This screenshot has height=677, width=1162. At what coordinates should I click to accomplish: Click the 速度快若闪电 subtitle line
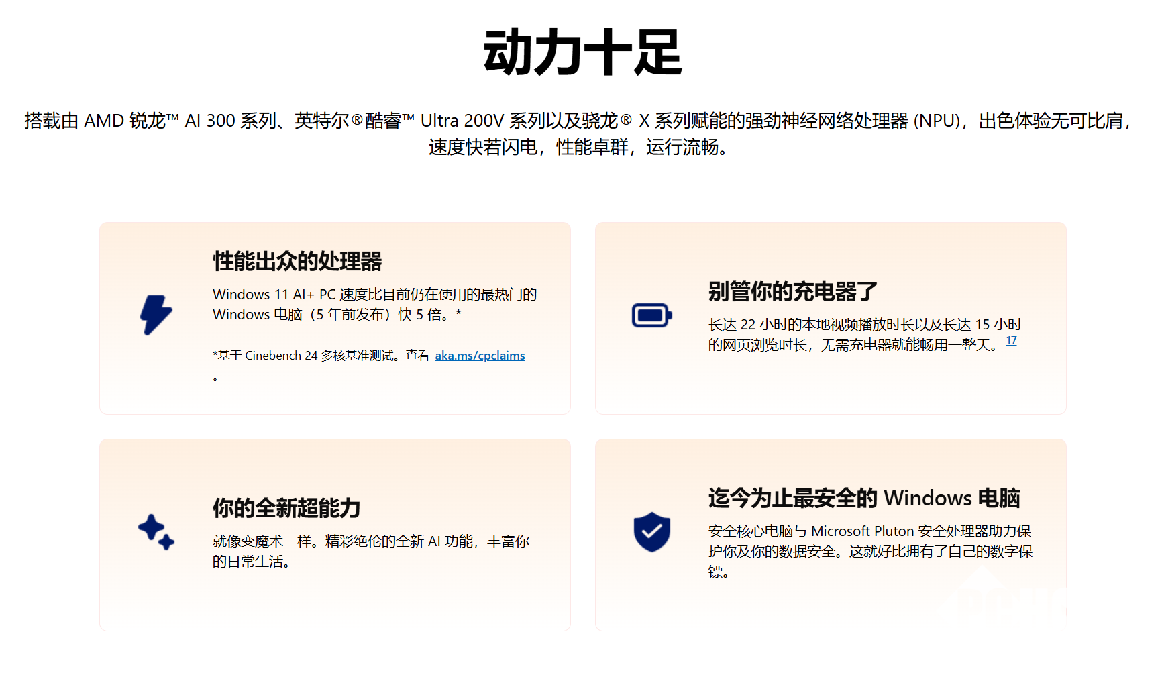(x=580, y=147)
